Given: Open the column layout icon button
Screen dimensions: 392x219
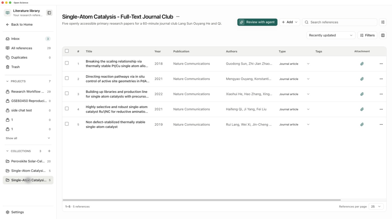Looking at the screenshot, I should tap(383, 35).
